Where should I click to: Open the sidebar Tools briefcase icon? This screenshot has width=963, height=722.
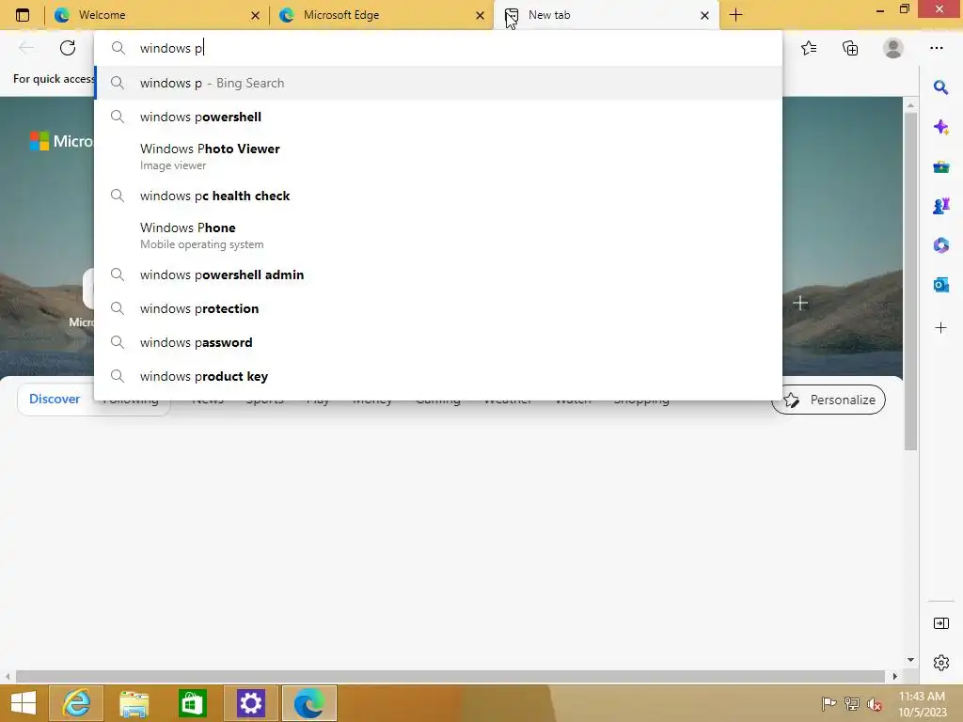[x=940, y=167]
